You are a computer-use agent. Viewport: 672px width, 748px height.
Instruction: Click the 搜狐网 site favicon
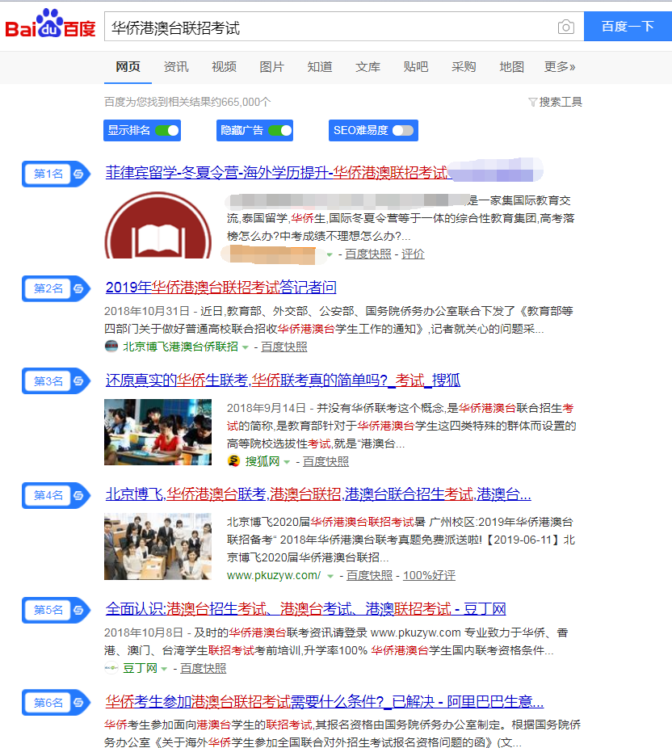pyautogui.click(x=233, y=460)
